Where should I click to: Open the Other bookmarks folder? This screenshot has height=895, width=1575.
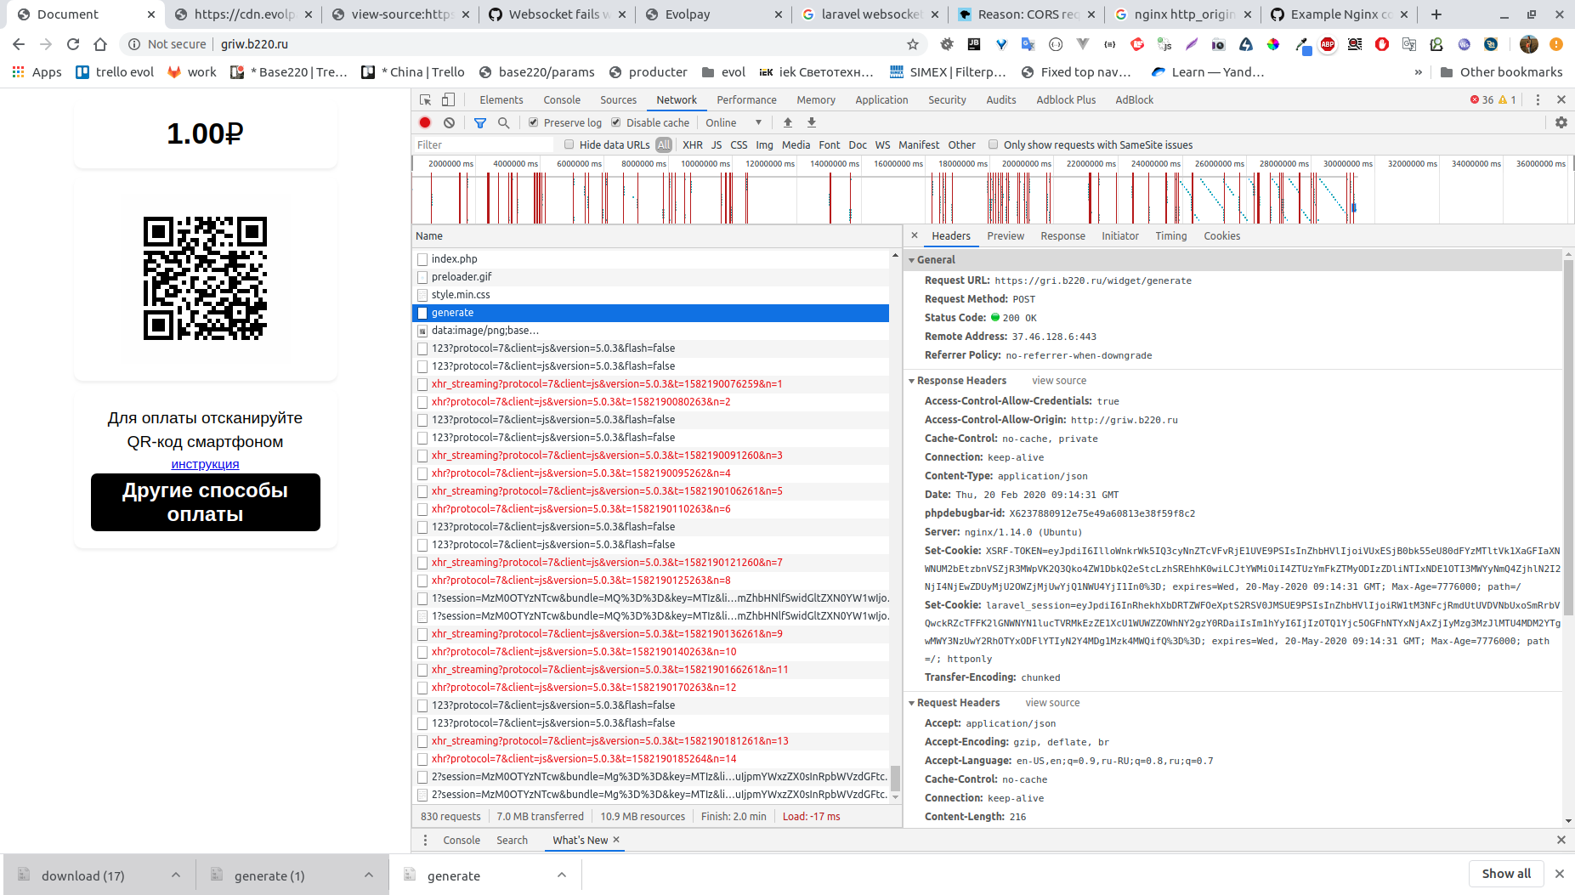1501,72
